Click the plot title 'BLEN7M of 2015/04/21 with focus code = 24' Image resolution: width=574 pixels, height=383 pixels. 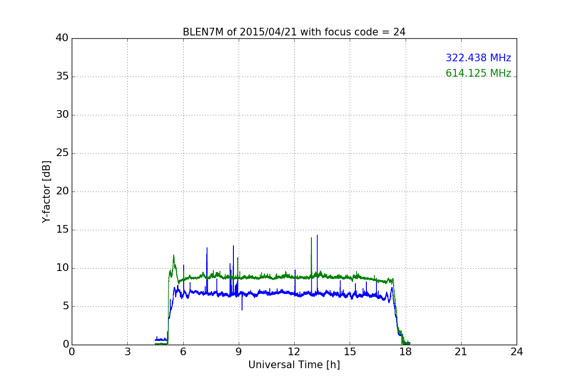tap(294, 32)
